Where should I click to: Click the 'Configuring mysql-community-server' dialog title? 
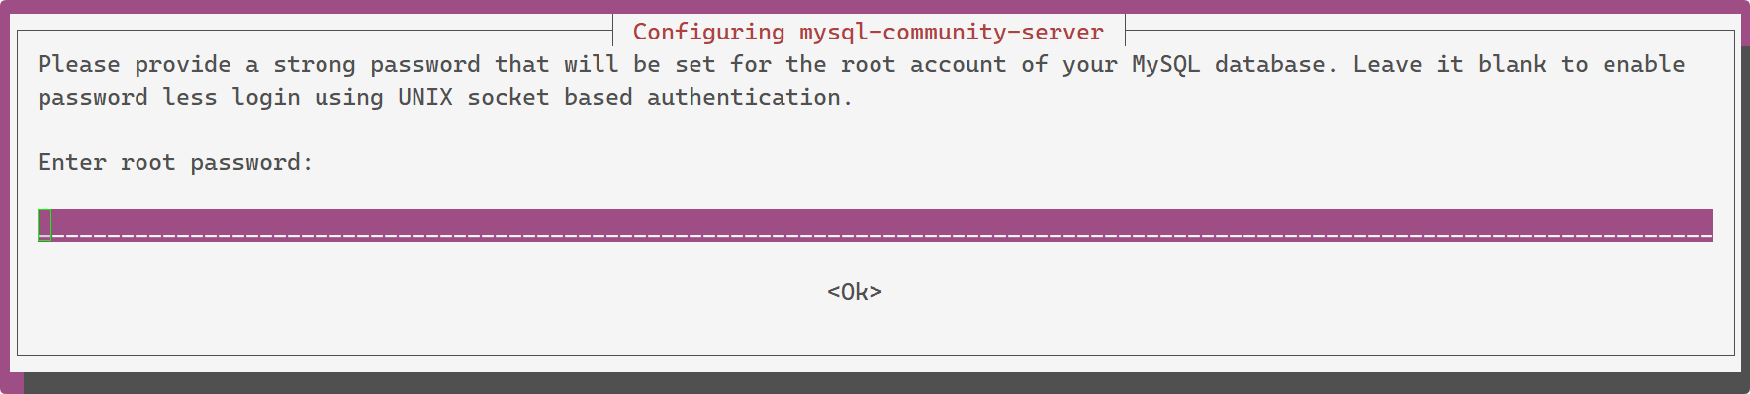pyautogui.click(x=869, y=32)
